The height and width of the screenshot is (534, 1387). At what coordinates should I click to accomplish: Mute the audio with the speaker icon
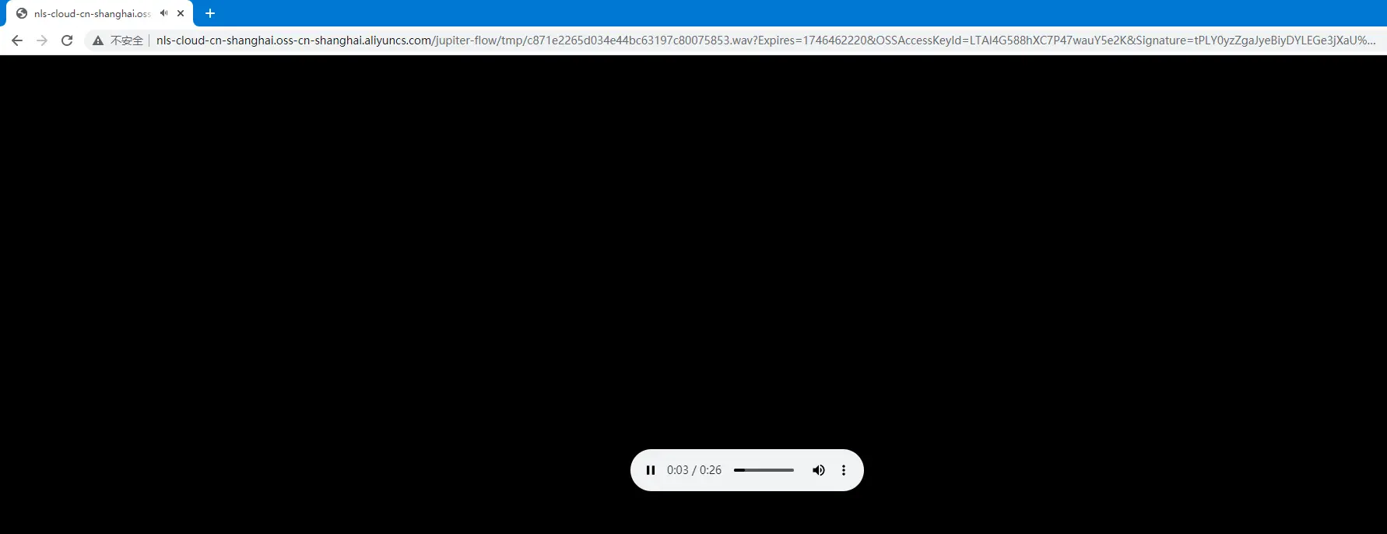[x=818, y=470]
